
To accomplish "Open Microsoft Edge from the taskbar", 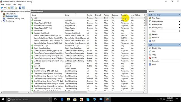I will (62, 99).
